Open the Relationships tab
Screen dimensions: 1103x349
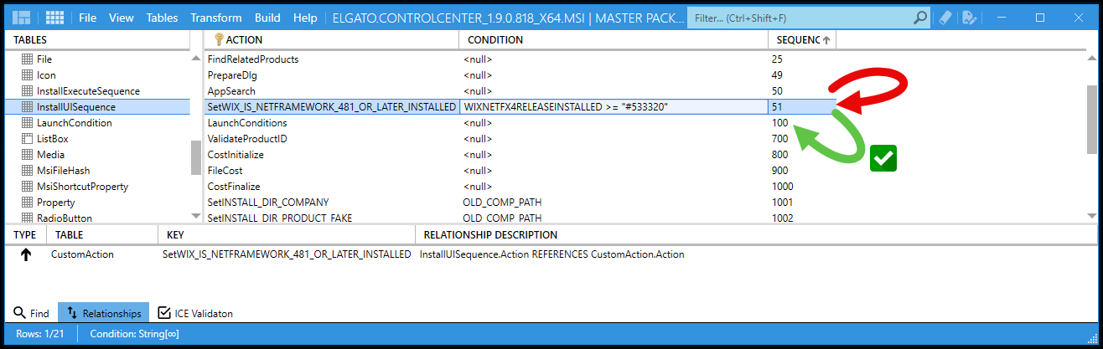click(x=104, y=313)
